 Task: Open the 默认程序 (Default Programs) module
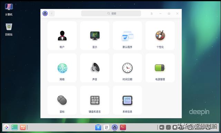click(127, 36)
